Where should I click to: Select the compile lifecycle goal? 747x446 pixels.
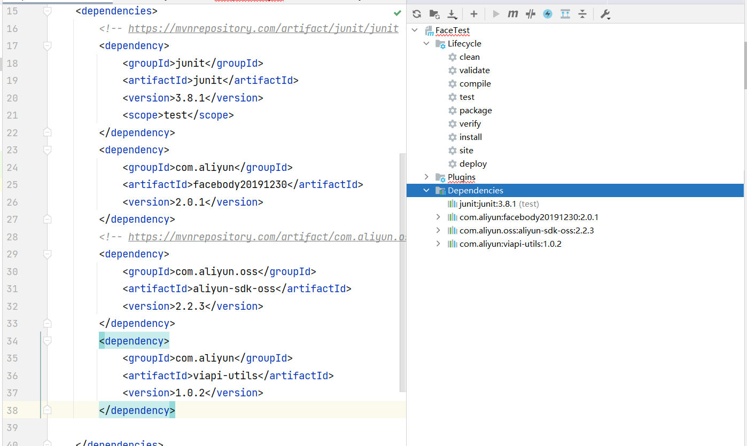coord(475,84)
